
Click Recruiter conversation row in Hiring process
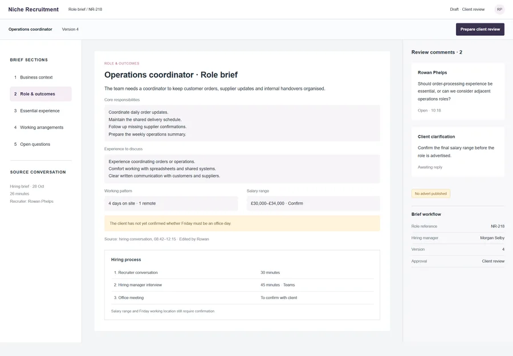[242, 273]
